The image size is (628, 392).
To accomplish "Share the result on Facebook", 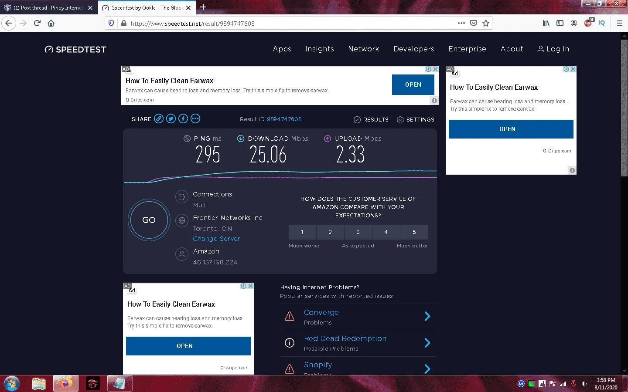I will tap(183, 118).
